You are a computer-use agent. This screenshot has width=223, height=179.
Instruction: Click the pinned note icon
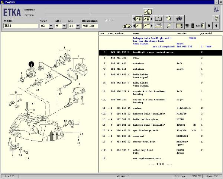(169, 18)
